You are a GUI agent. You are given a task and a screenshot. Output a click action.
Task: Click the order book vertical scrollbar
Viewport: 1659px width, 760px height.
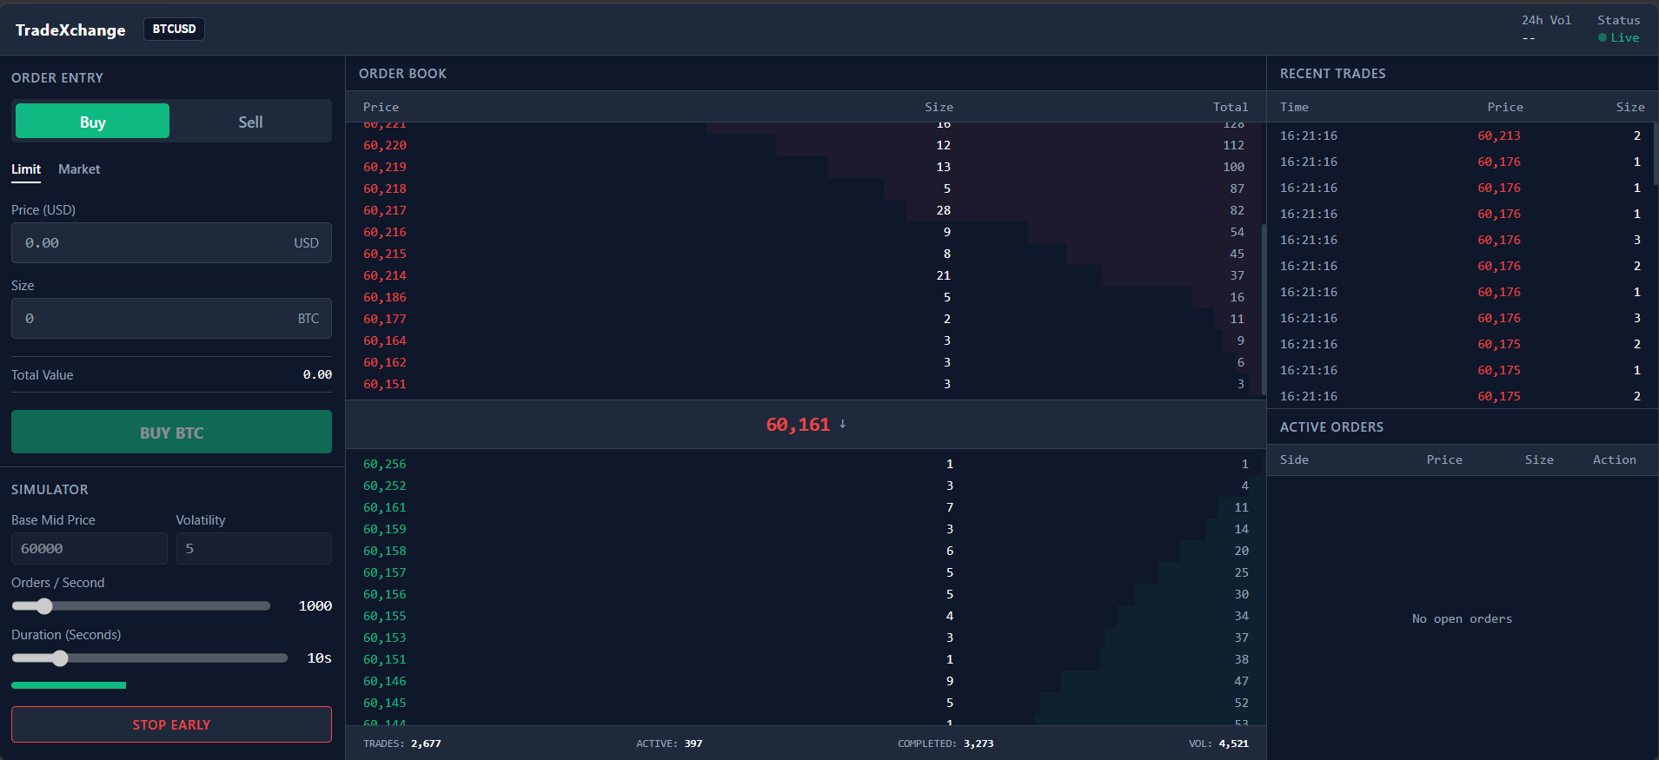[x=1264, y=310]
